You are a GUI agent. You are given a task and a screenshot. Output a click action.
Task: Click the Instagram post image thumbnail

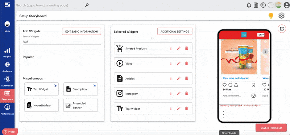point(239,57)
